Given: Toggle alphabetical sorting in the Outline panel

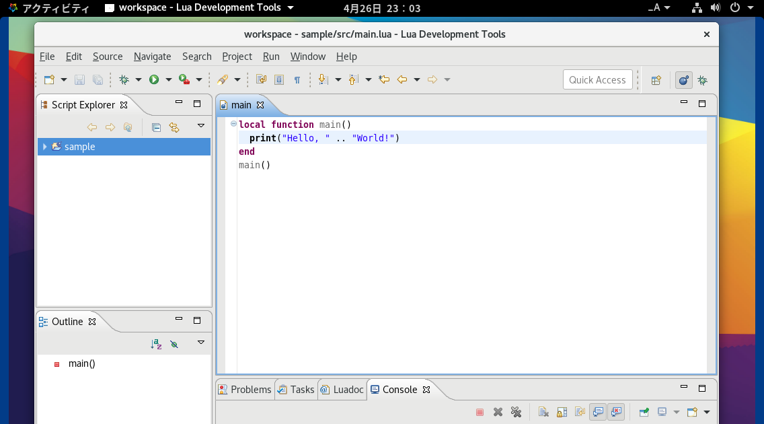Looking at the screenshot, I should click(x=157, y=344).
